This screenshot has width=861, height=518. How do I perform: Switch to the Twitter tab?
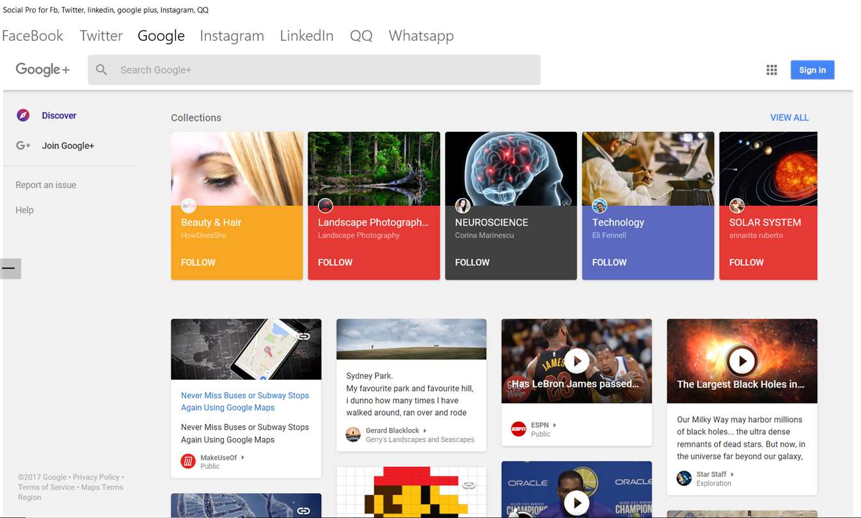click(101, 36)
